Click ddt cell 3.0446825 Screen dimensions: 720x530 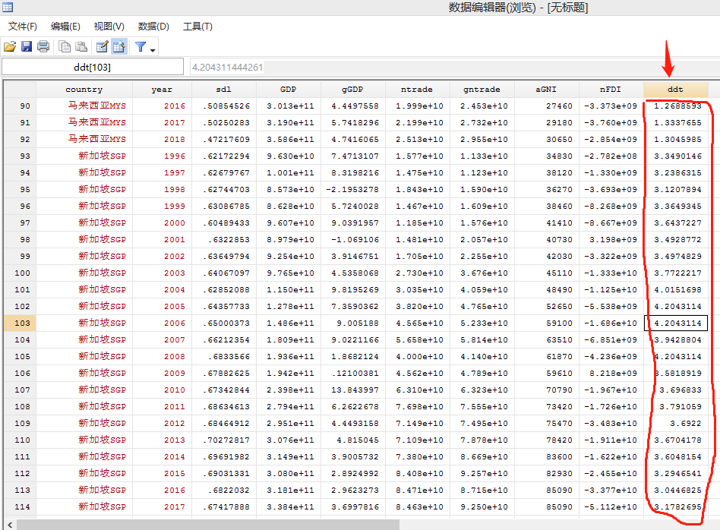click(677, 490)
